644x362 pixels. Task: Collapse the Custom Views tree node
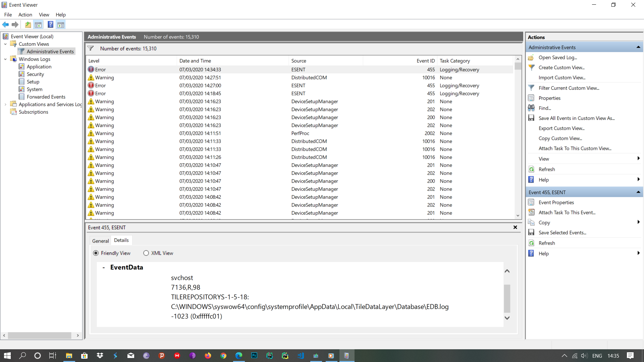pos(5,44)
